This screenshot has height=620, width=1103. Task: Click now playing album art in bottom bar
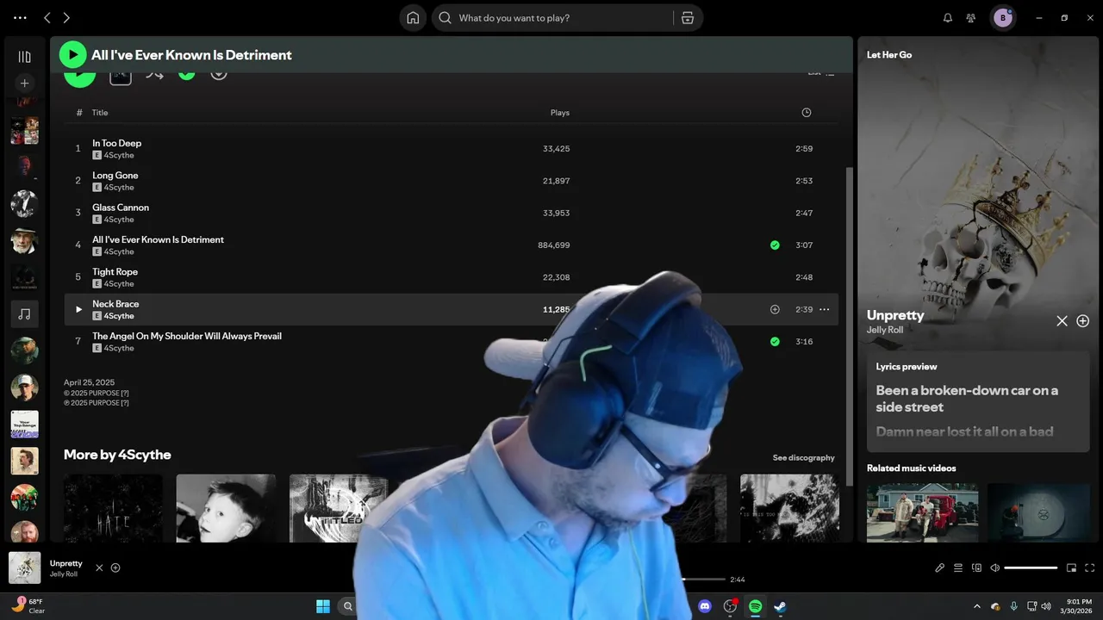[24, 567]
